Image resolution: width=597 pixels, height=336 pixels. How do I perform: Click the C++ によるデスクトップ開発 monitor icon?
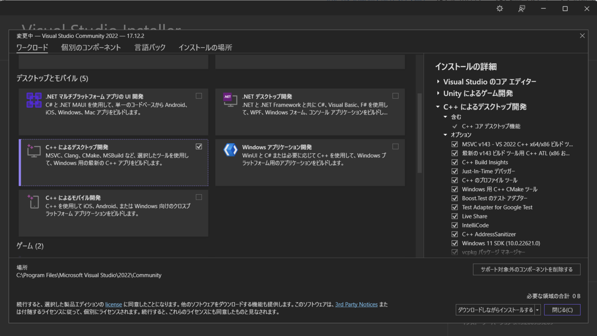coord(33,152)
